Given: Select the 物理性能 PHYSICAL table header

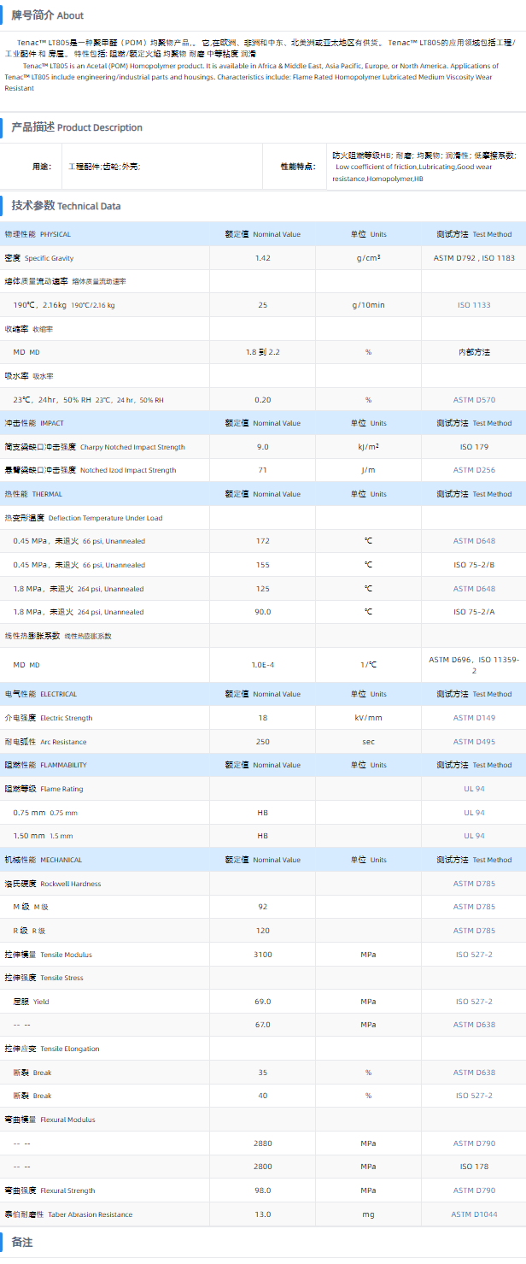Looking at the screenshot, I should (38, 234).
